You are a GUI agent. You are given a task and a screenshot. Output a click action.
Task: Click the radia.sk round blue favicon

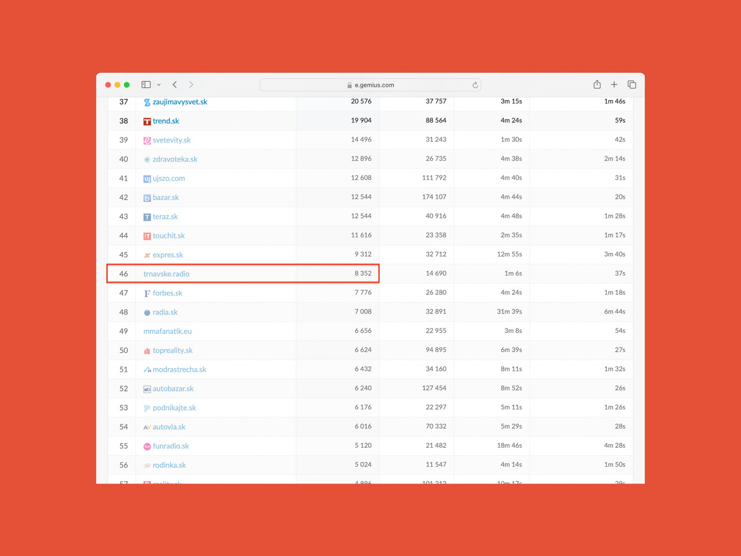[147, 313]
